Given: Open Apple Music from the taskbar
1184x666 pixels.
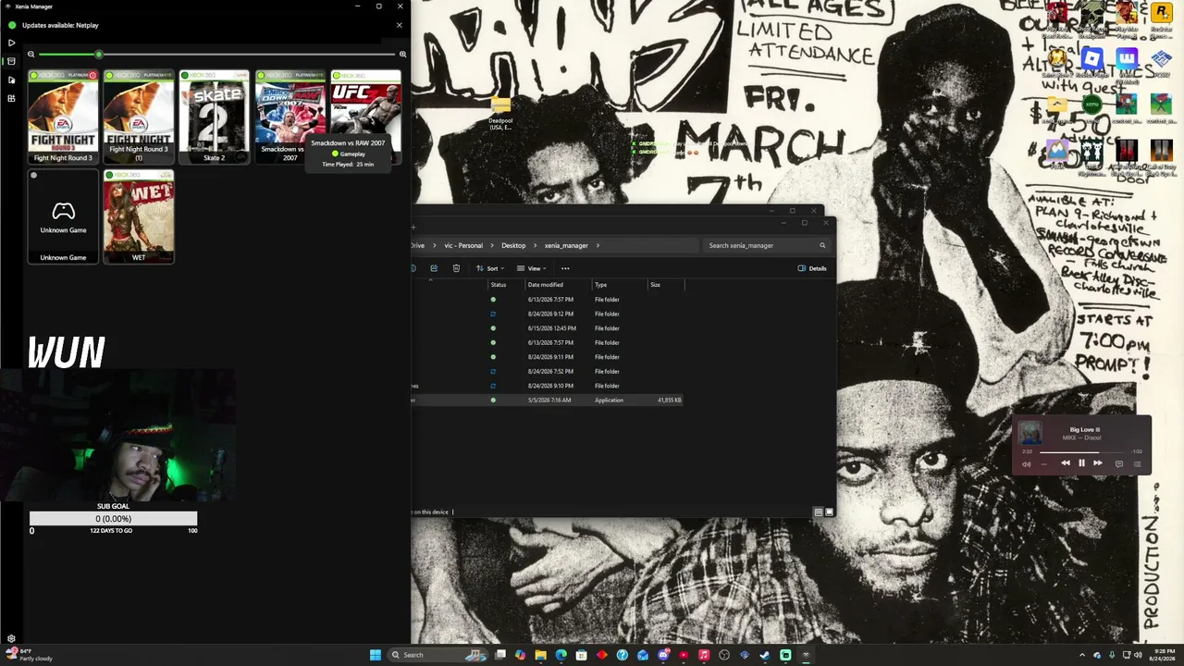Looking at the screenshot, I should tap(704, 655).
